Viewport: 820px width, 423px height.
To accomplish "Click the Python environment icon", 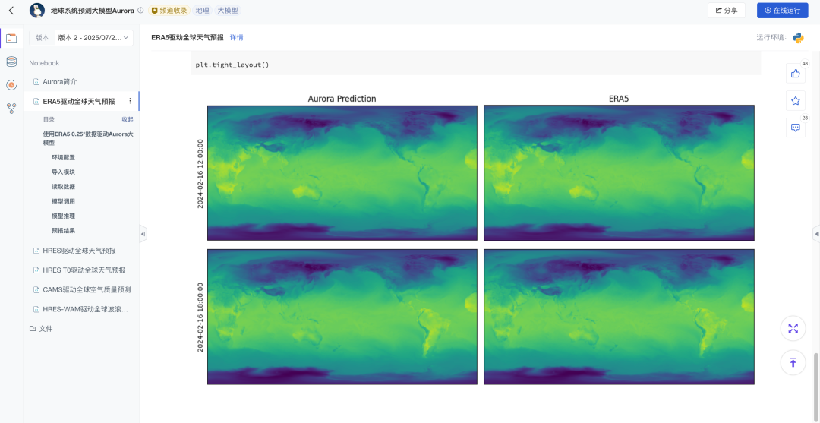I will coord(798,38).
